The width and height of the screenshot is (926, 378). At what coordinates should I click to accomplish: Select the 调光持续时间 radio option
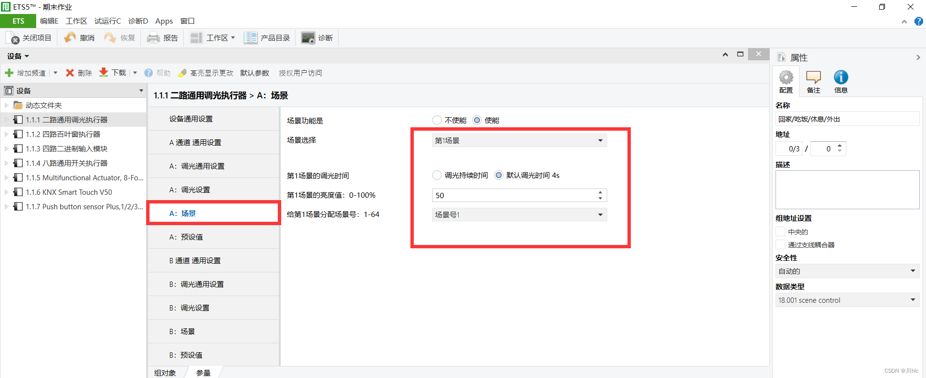coord(437,175)
